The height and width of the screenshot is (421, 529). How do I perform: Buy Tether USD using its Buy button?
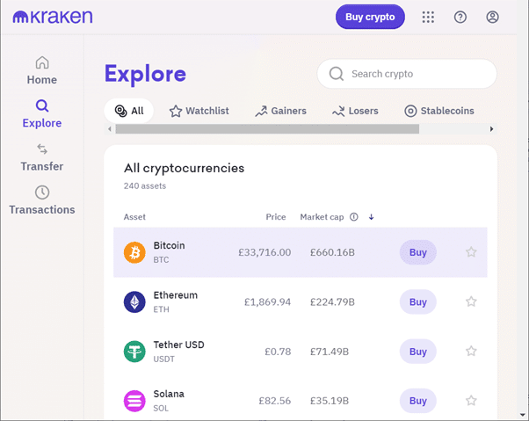[418, 352]
